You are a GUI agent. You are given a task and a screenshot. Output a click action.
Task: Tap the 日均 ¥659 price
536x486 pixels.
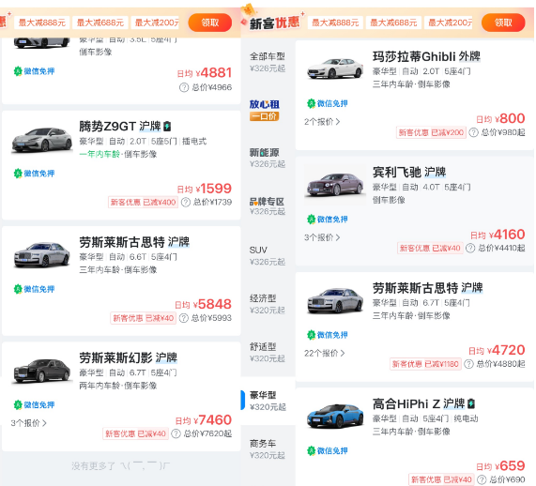pos(500,466)
